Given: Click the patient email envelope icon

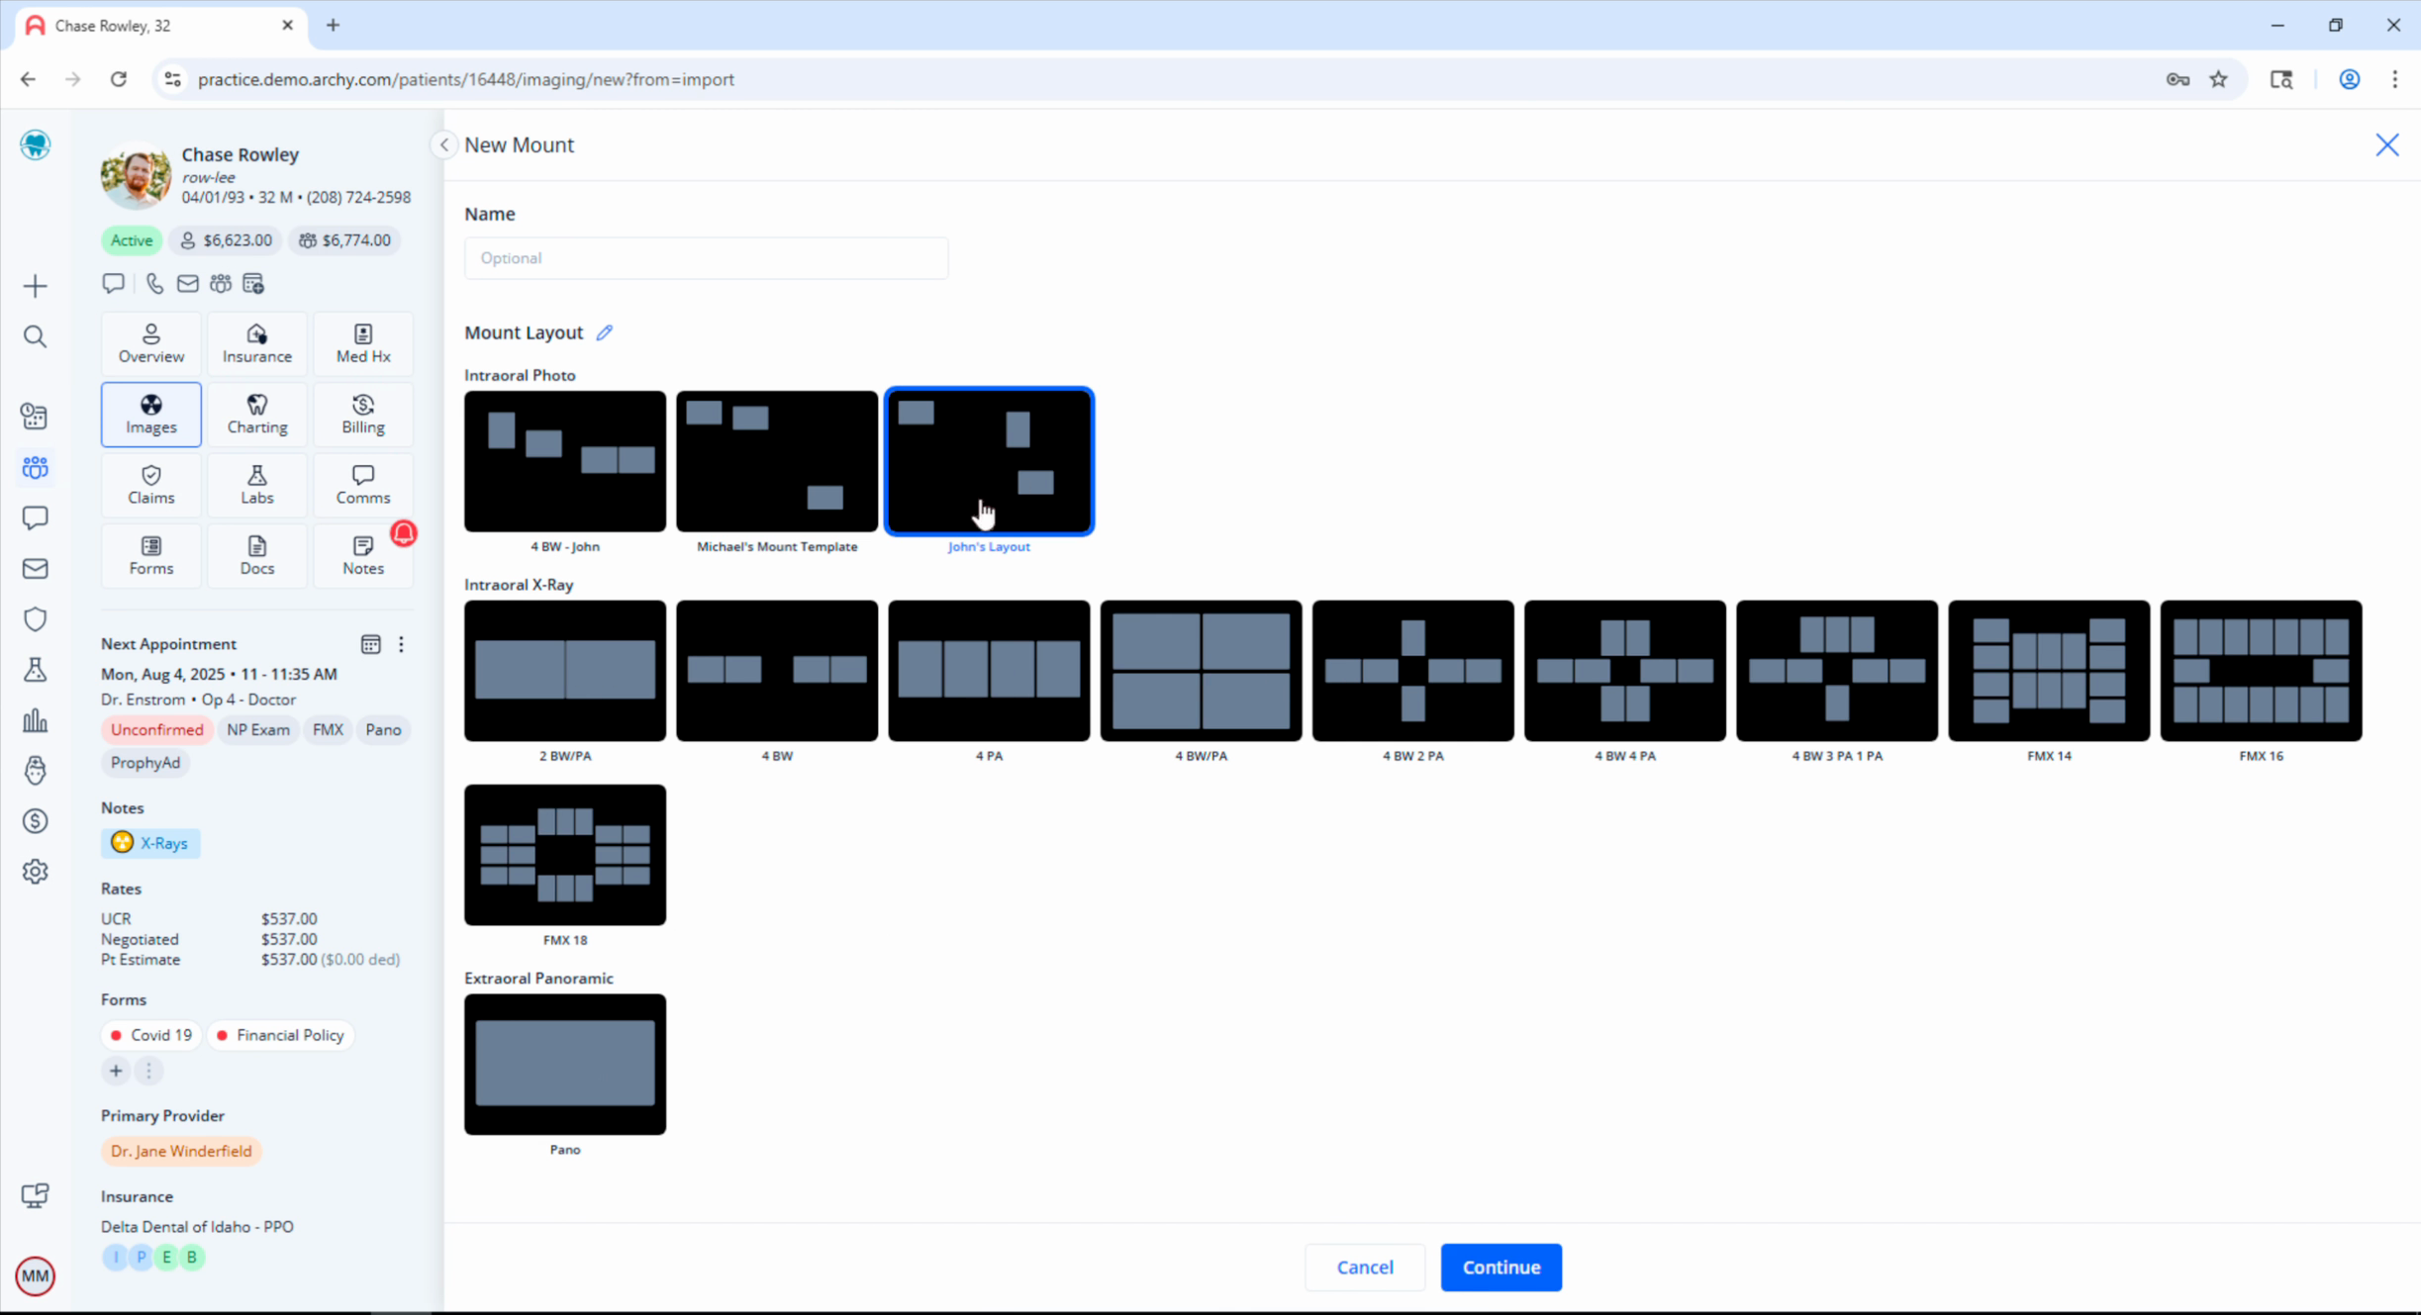Looking at the screenshot, I should click(x=187, y=284).
